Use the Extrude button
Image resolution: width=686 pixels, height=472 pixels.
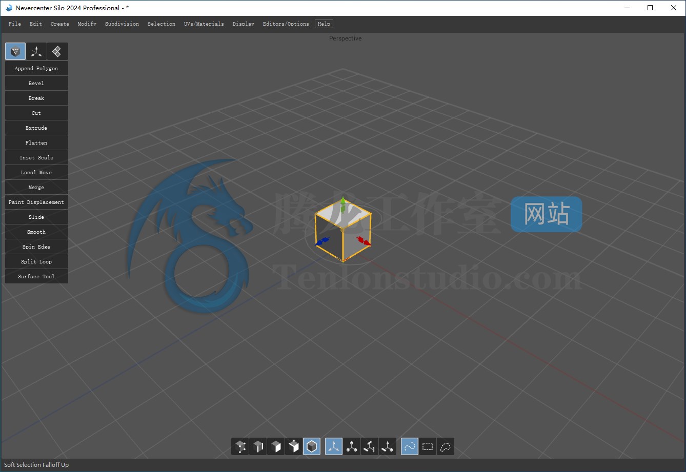pyautogui.click(x=36, y=128)
